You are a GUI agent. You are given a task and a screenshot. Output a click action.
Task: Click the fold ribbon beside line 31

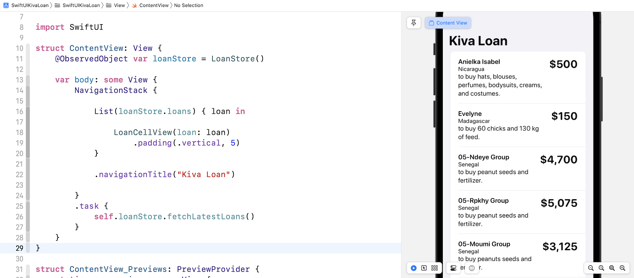pyautogui.click(x=28, y=269)
